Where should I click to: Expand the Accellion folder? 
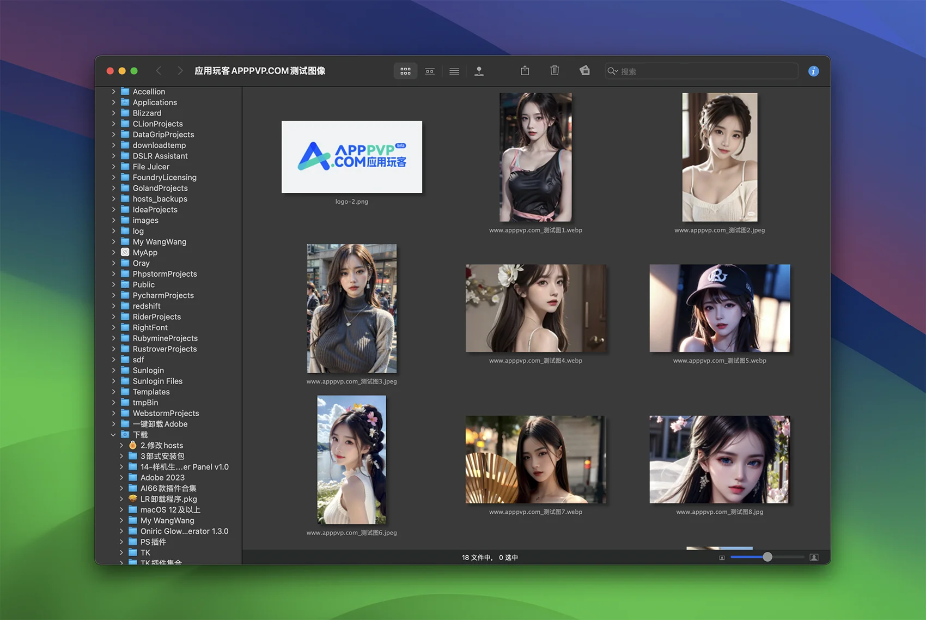(x=113, y=92)
